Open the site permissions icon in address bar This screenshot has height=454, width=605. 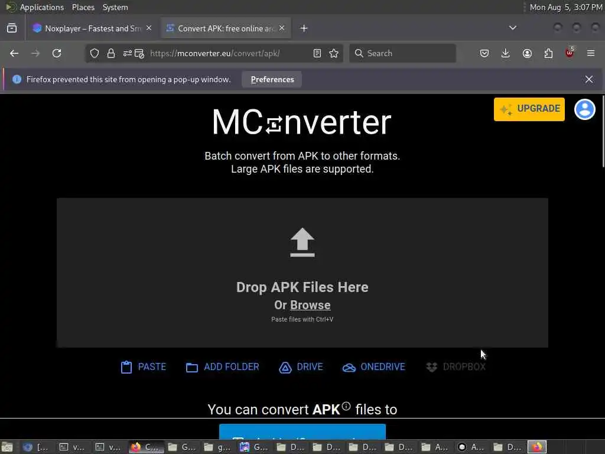click(128, 53)
